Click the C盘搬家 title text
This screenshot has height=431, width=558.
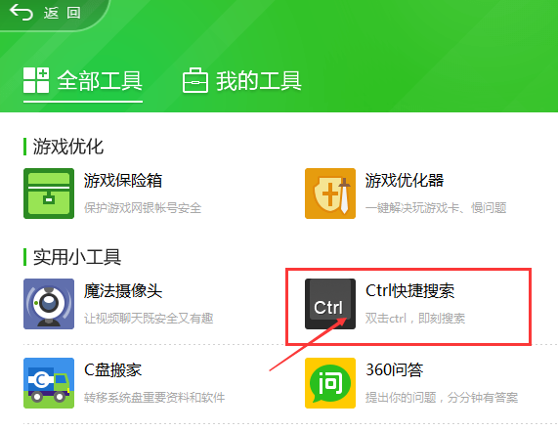pyautogui.click(x=112, y=370)
